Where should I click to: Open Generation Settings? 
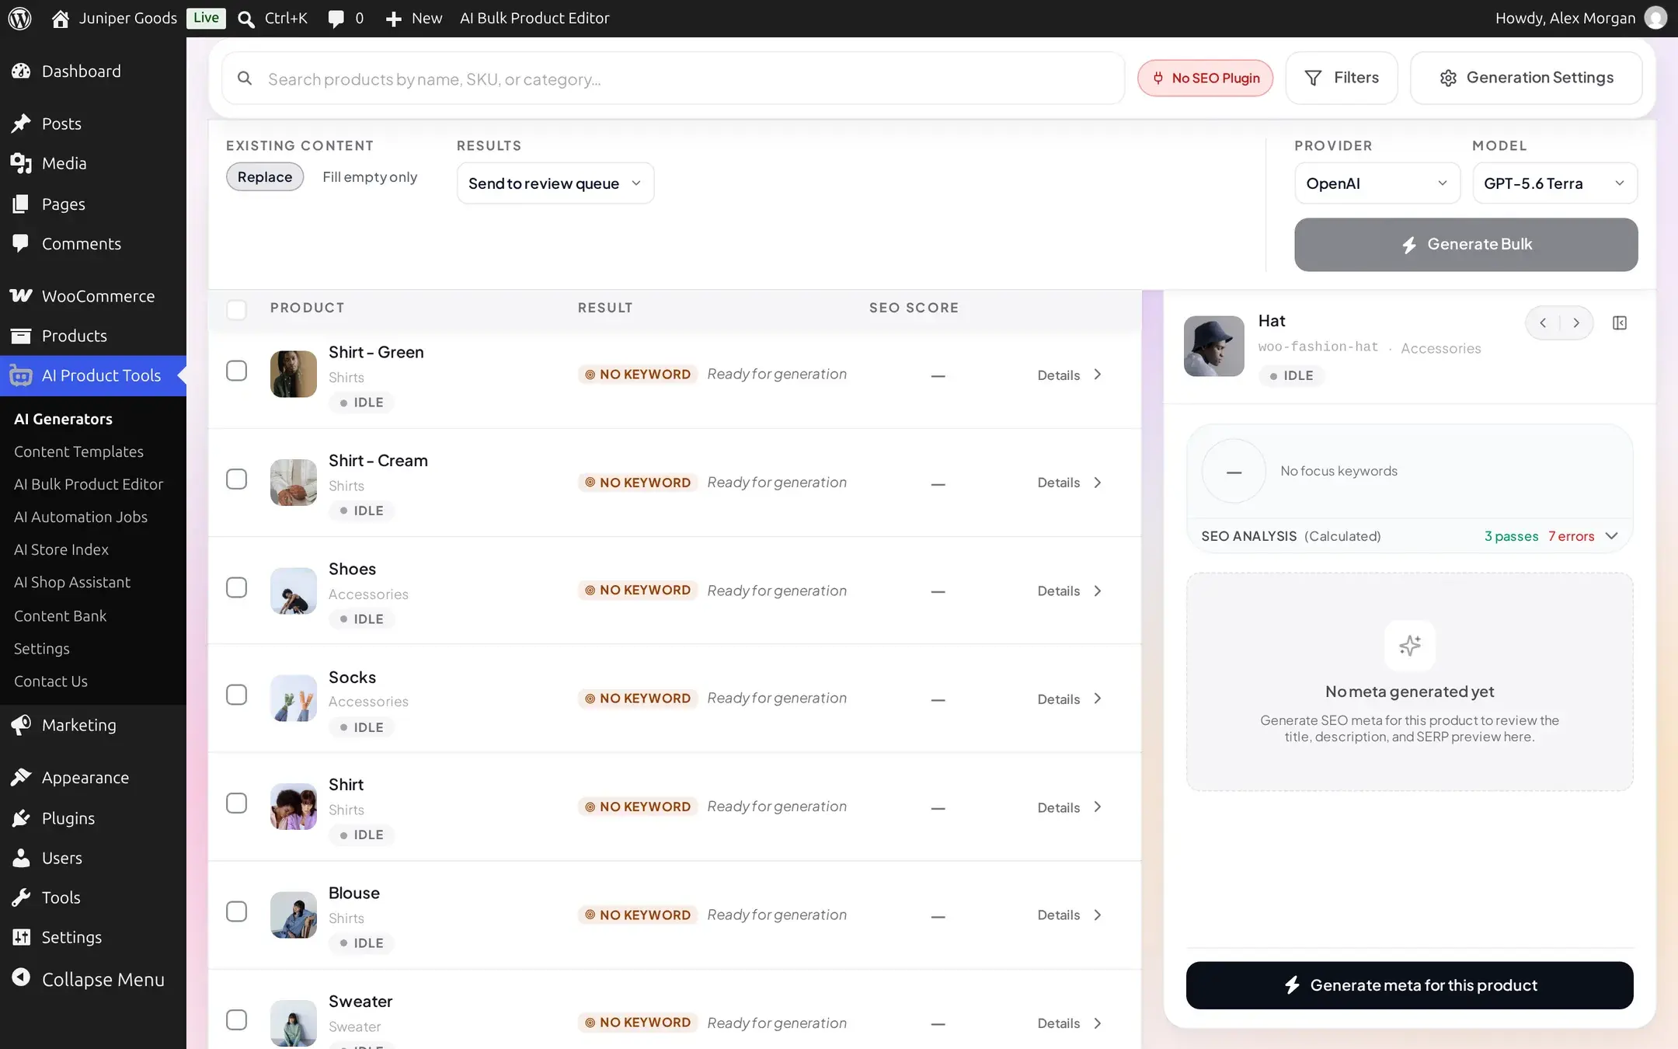1526,78
